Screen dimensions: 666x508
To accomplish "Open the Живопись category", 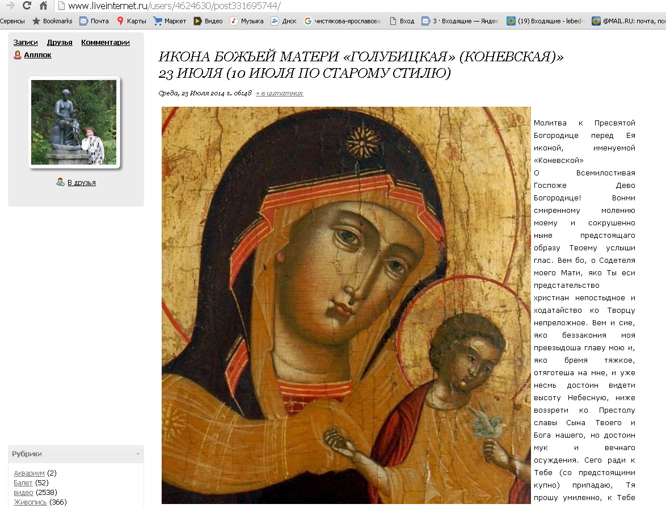I will point(30,502).
